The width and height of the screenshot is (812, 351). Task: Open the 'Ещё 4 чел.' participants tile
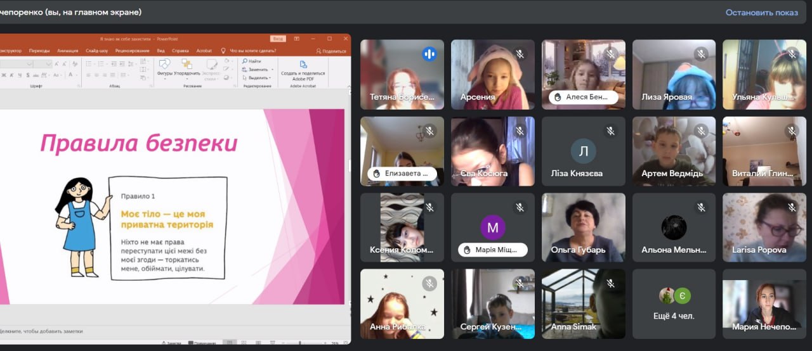[674, 304]
